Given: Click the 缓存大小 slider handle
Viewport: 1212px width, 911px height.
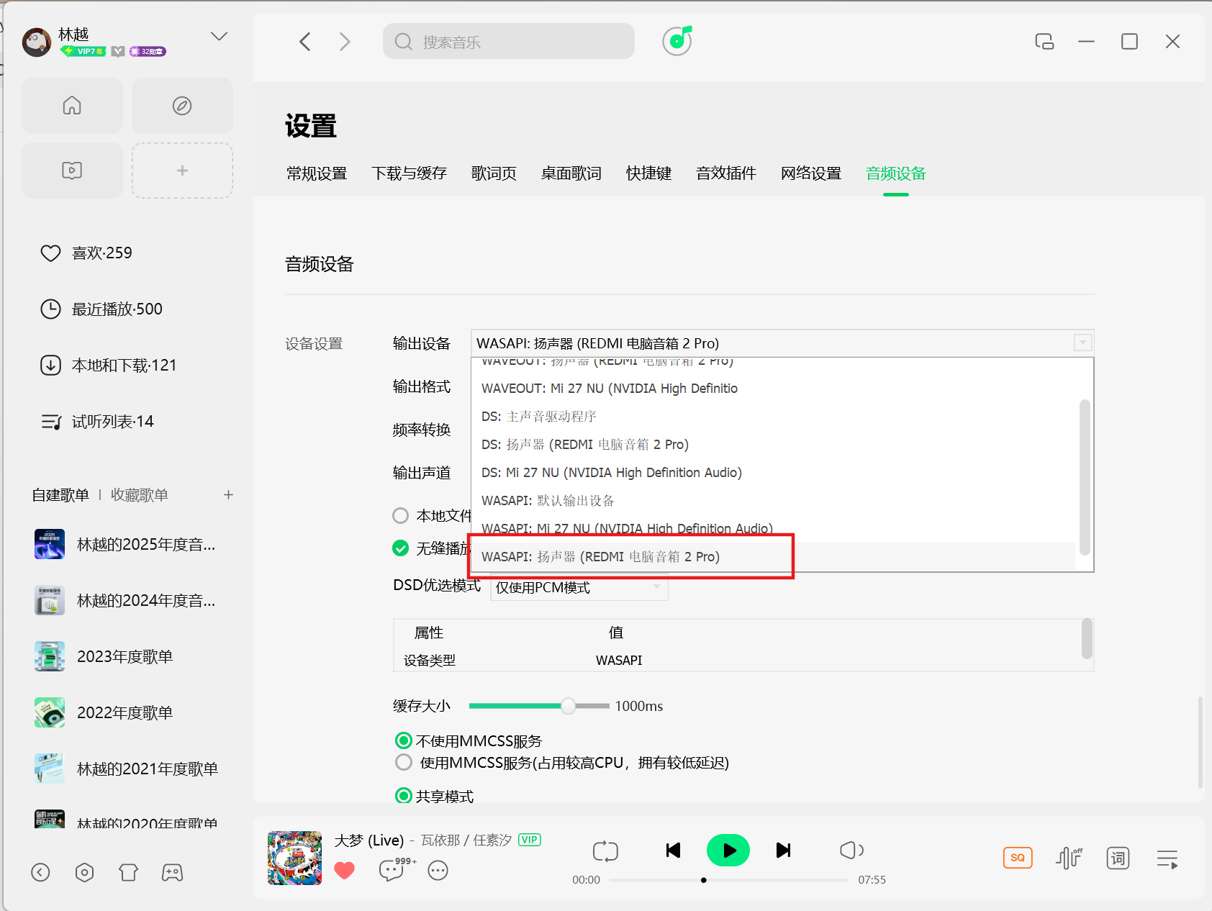Looking at the screenshot, I should [x=568, y=706].
